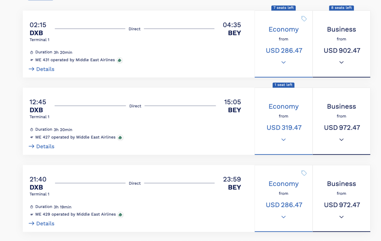Click the arrow icon beside ME 431 Details

tap(32, 69)
